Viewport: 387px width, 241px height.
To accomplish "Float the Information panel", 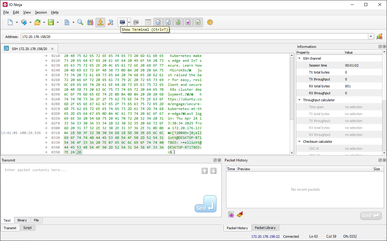I will point(380,47).
